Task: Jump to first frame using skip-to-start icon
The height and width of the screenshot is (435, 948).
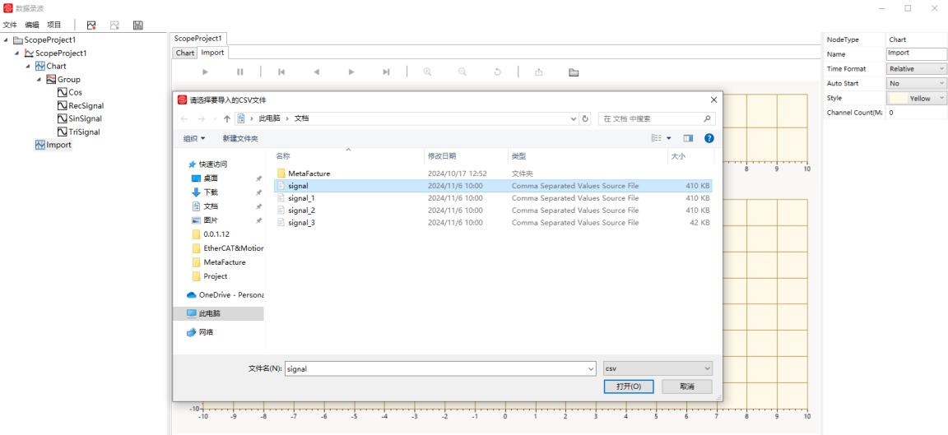Action: pos(281,72)
